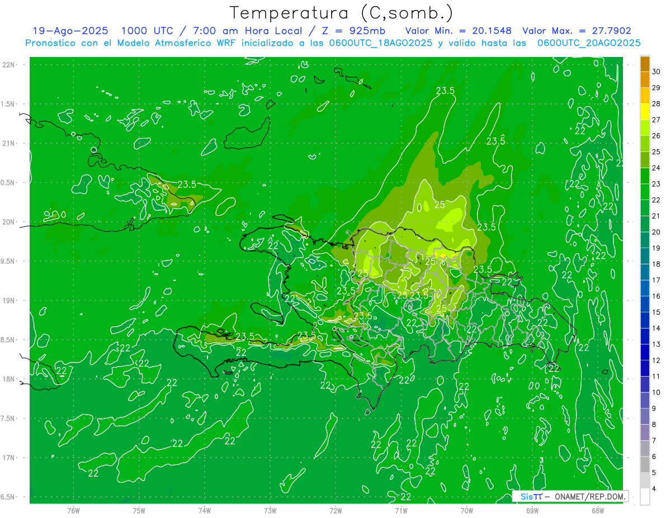This screenshot has height=518, width=671.
Task: Click the '75W' longitude axis label
Action: [139, 510]
